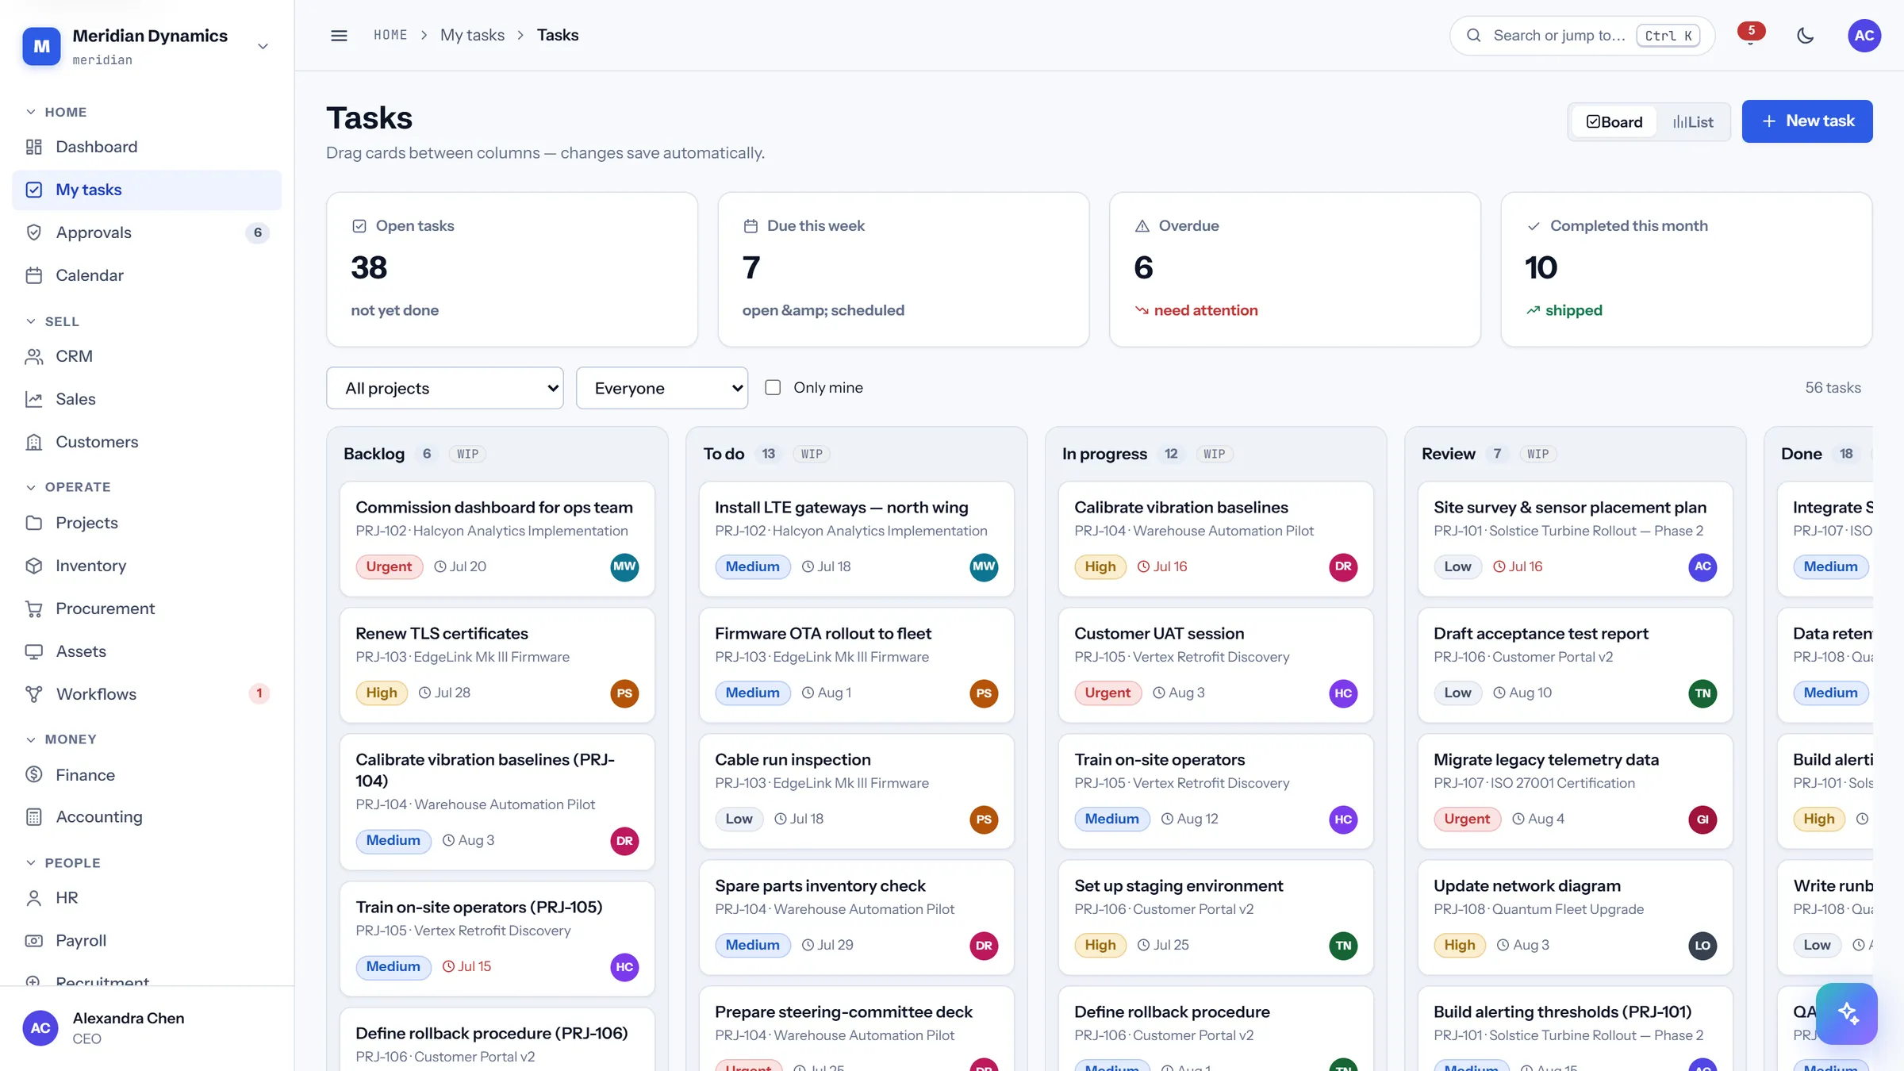Click the Meridian Dynamics M logo
The image size is (1904, 1071).
tap(41, 46)
